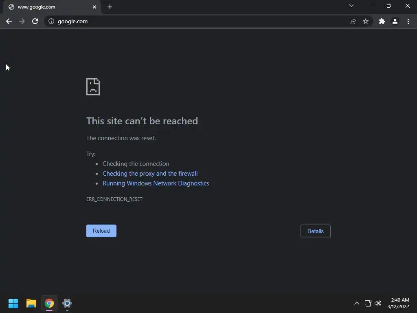Minimize the Chrome window

point(370,6)
